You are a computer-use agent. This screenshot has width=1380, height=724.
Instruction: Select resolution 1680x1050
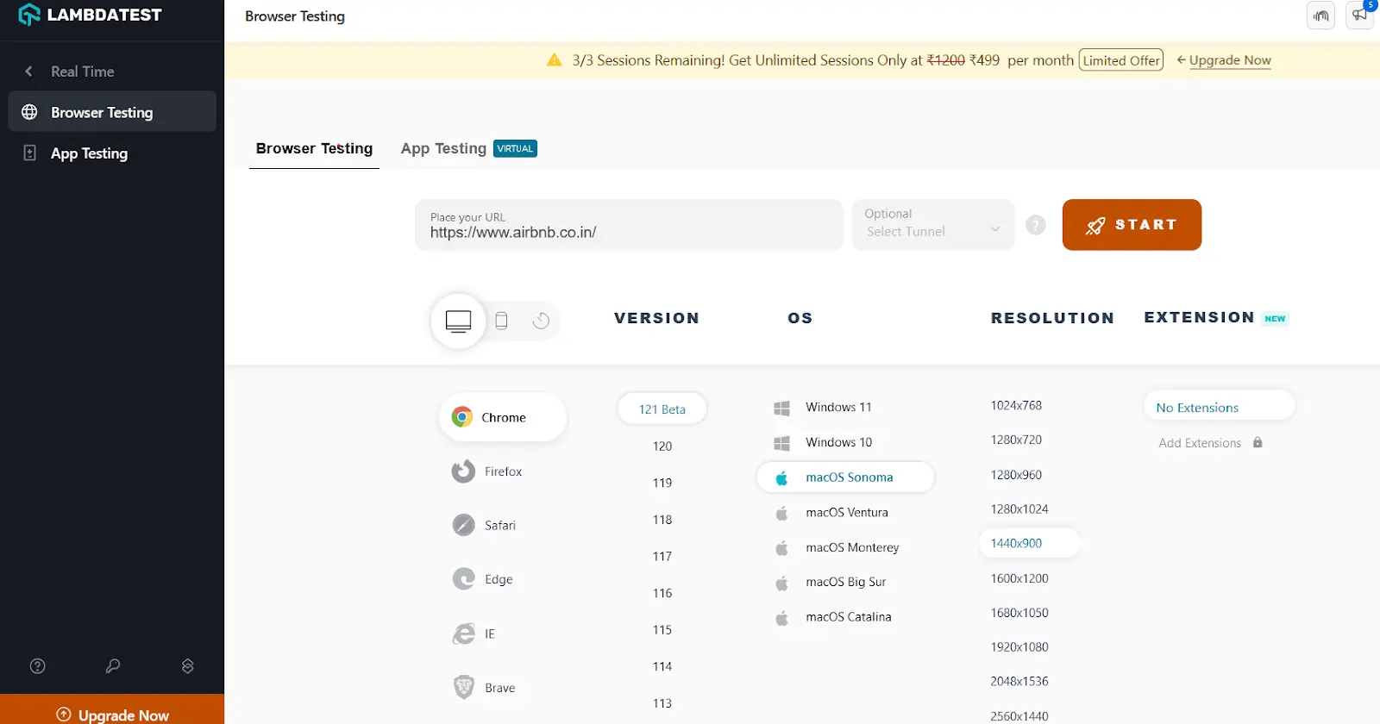pos(1019,613)
